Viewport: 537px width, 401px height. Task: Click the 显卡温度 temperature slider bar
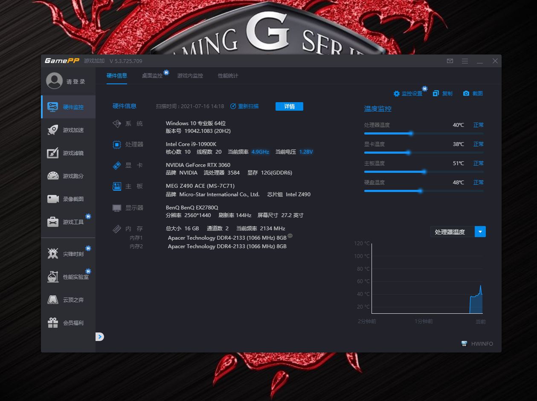424,152
